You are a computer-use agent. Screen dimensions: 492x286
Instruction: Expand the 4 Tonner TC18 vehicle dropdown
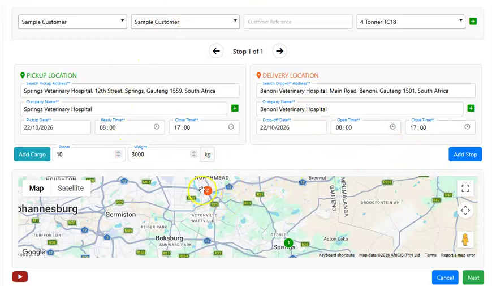point(411,22)
